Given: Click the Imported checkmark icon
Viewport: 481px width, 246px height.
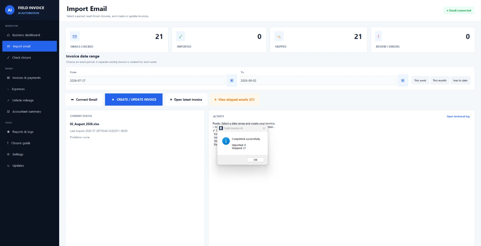Looking at the screenshot, I should pyautogui.click(x=180, y=36).
